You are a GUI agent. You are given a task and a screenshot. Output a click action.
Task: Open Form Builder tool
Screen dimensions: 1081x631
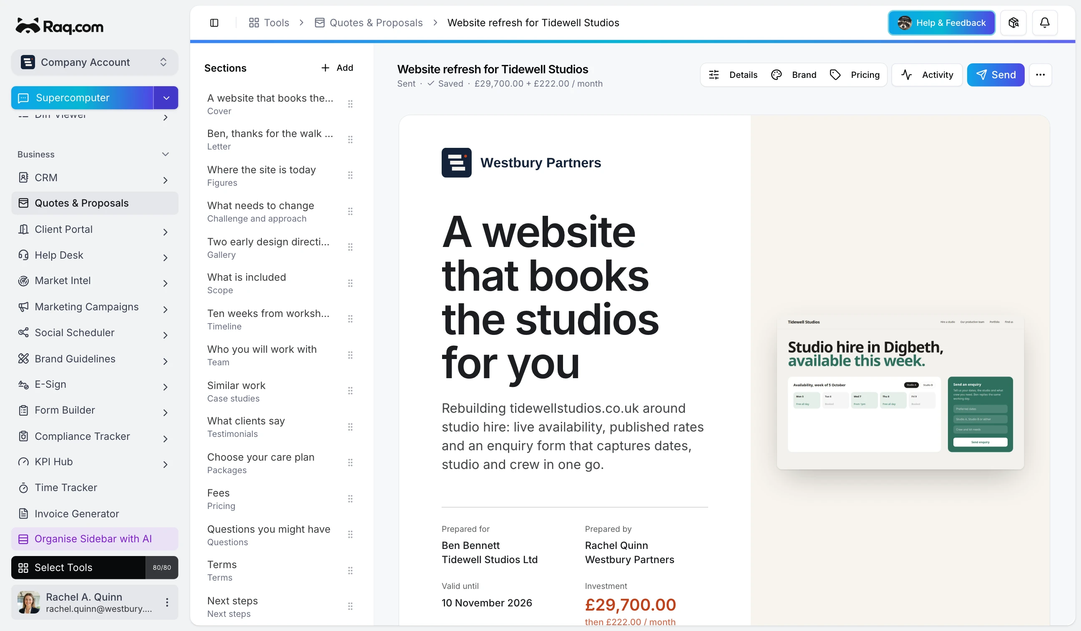(94, 410)
